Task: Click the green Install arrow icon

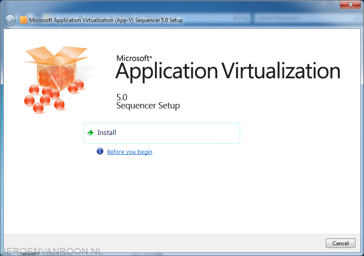Action: coord(90,133)
